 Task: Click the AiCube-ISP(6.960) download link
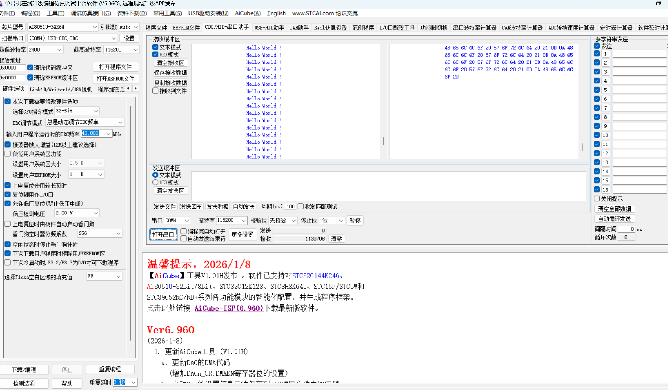point(229,308)
